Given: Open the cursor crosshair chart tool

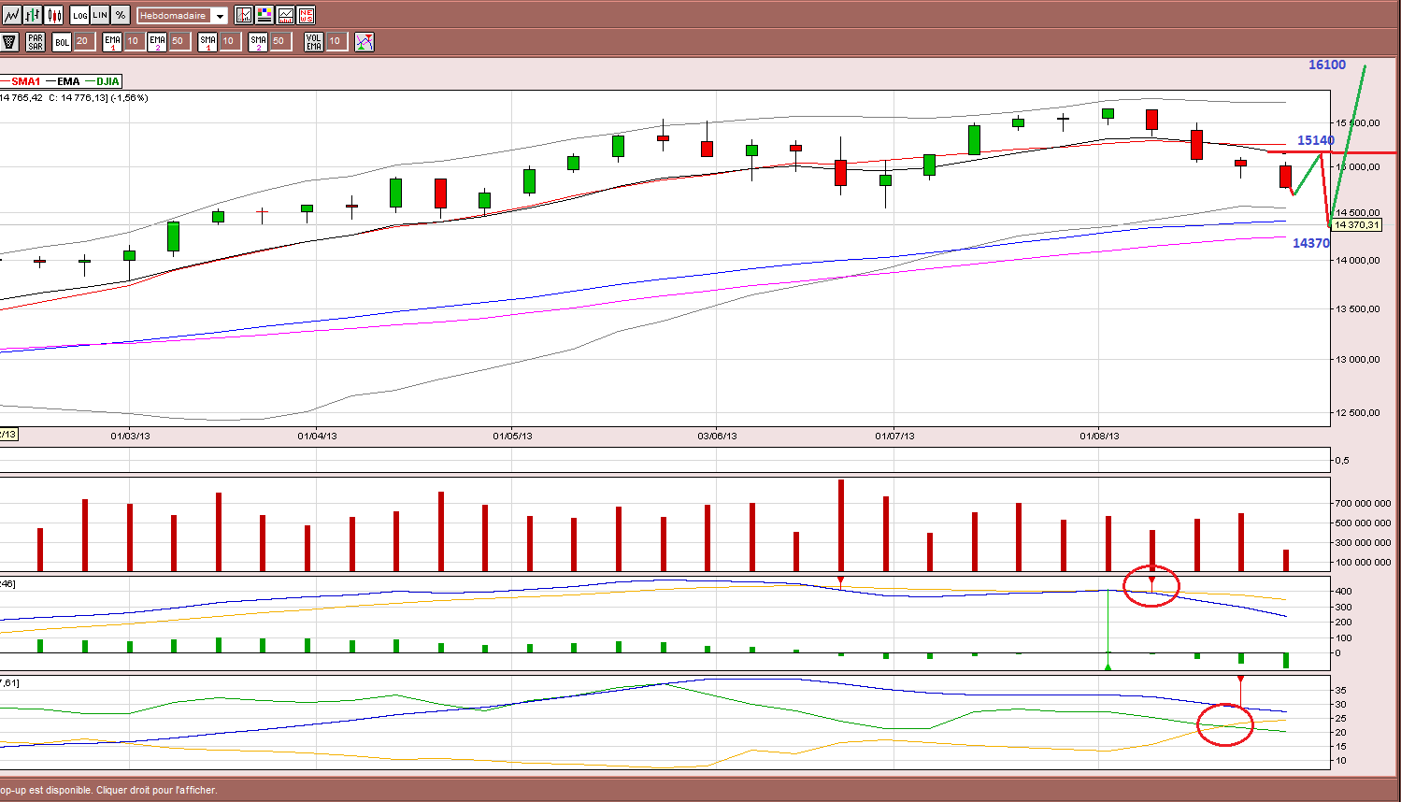Looking at the screenshot, I should tap(244, 15).
